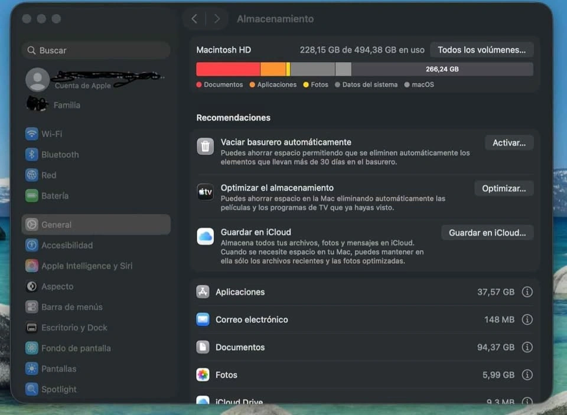Show info for Aplicaciones storage

pos(527,292)
